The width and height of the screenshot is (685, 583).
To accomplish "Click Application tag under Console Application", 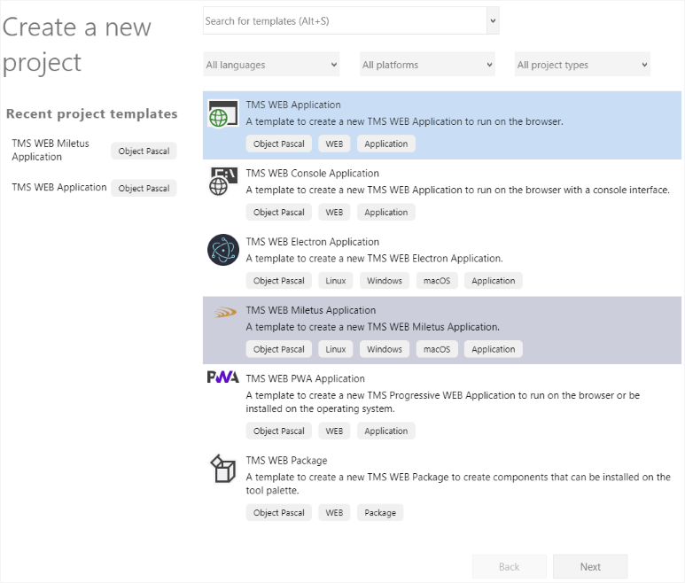I will (x=386, y=213).
